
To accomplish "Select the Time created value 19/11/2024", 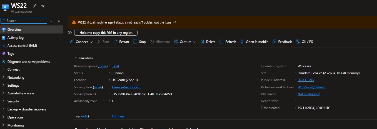I will [x=314, y=108].
